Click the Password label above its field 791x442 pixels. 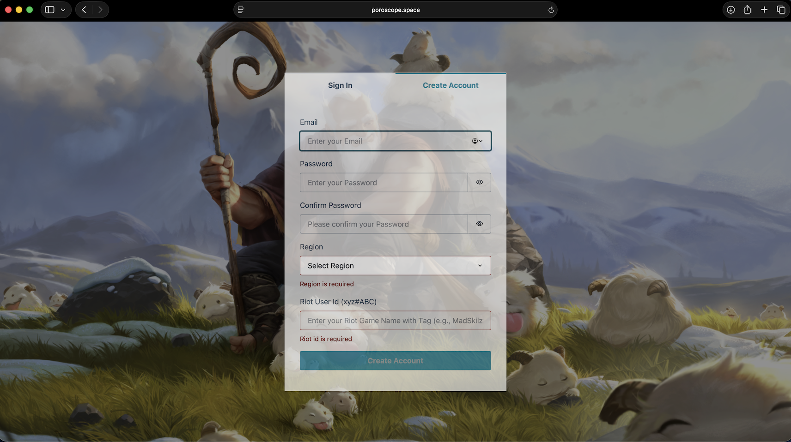coord(316,164)
